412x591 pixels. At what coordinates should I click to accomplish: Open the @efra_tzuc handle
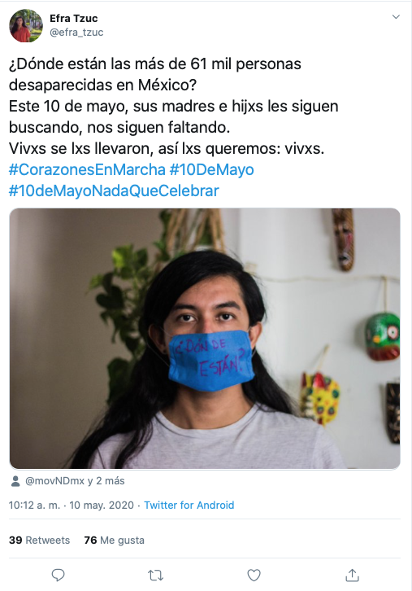76,33
